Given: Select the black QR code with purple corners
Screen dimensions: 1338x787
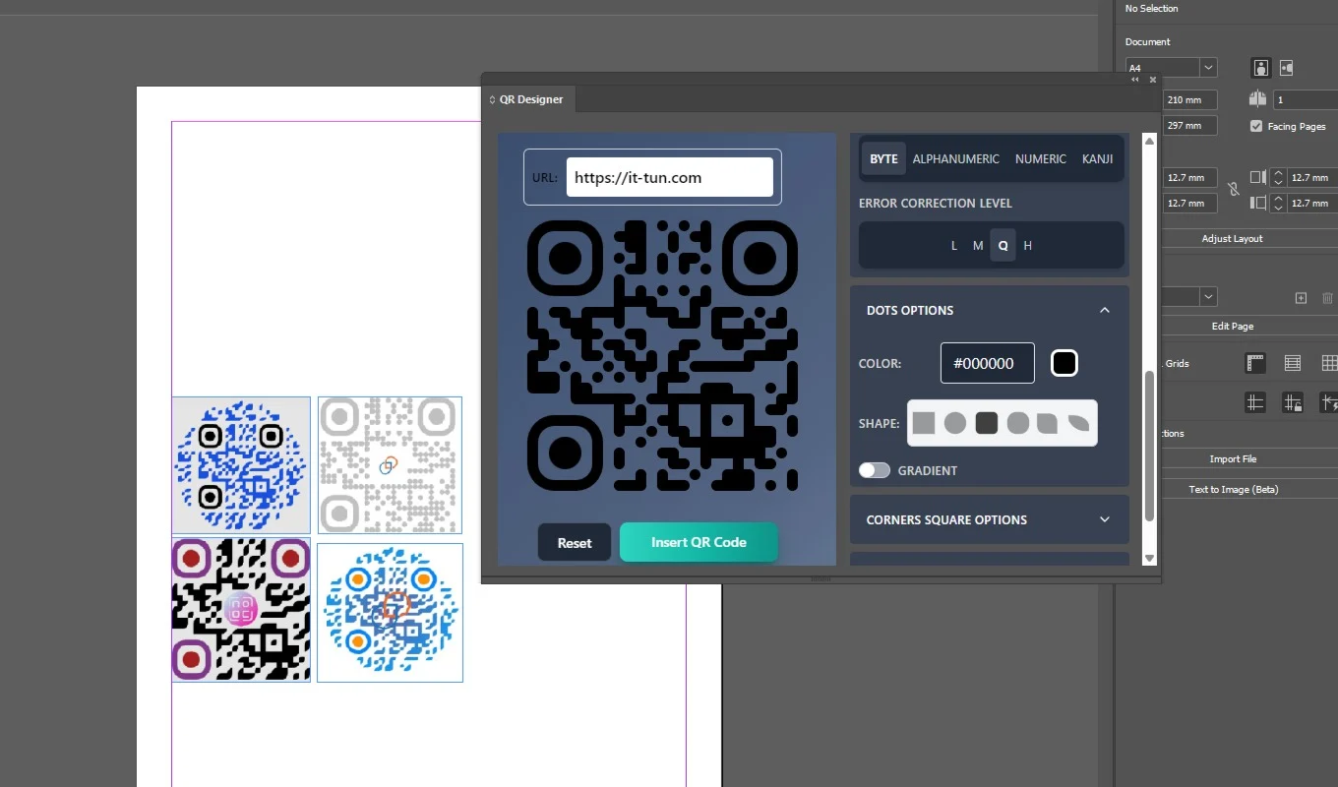Looking at the screenshot, I should coord(241,610).
